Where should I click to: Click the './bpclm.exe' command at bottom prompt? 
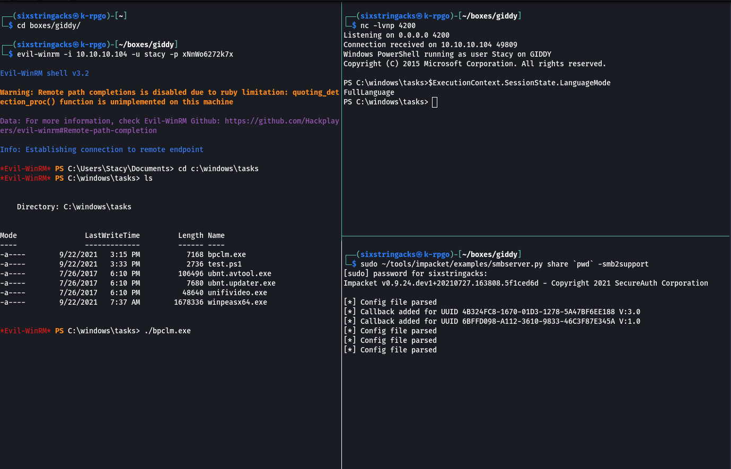[168, 331]
